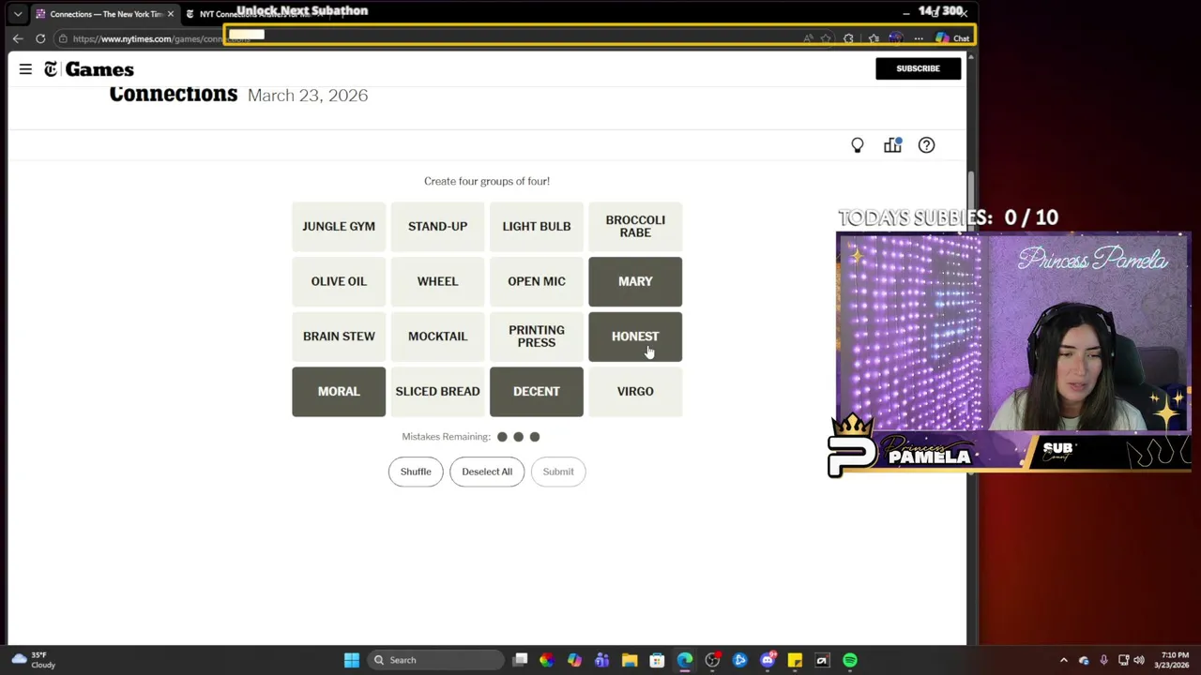Select the VIRGO tile
The height and width of the screenshot is (675, 1201).
[635, 392]
